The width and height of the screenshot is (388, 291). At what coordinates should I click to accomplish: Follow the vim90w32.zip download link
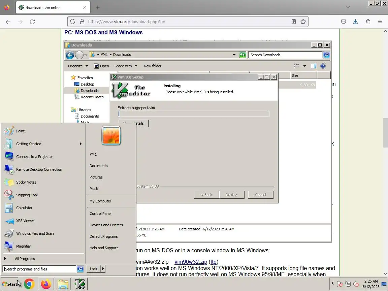(x=191, y=262)
